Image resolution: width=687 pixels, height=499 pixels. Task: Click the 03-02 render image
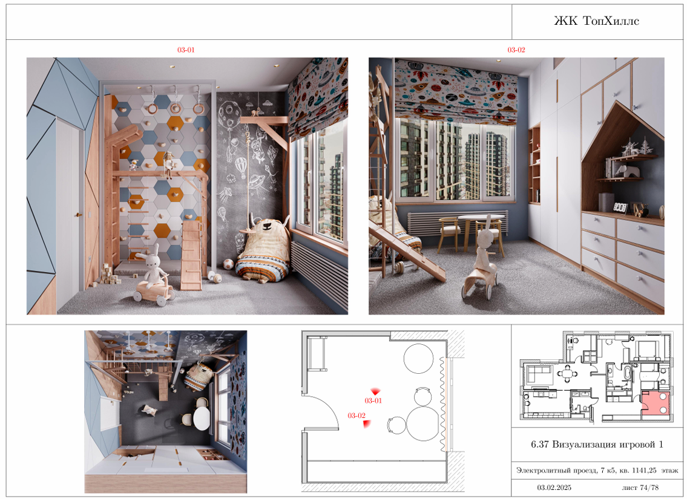point(516,186)
